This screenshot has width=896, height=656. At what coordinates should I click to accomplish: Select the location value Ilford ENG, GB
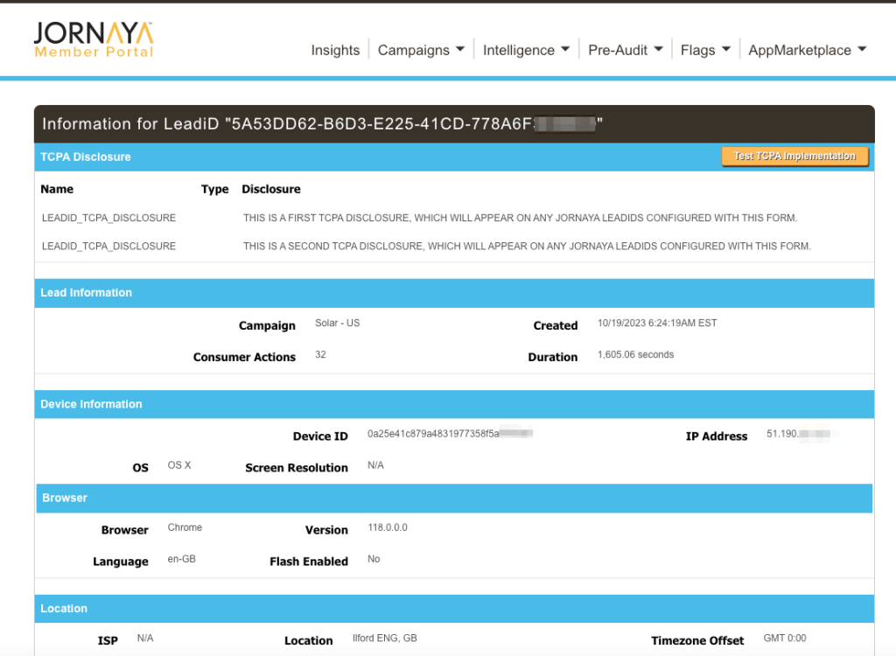[385, 638]
